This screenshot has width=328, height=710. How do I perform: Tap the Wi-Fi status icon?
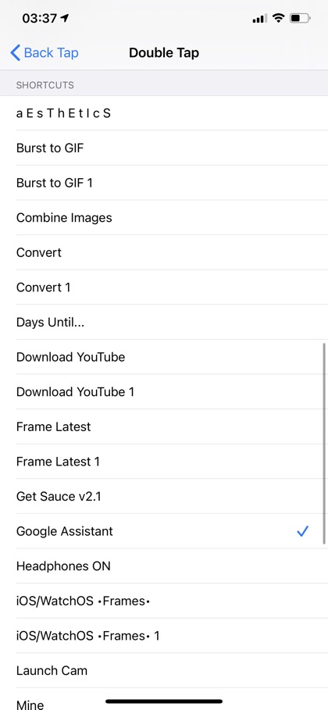click(x=279, y=19)
